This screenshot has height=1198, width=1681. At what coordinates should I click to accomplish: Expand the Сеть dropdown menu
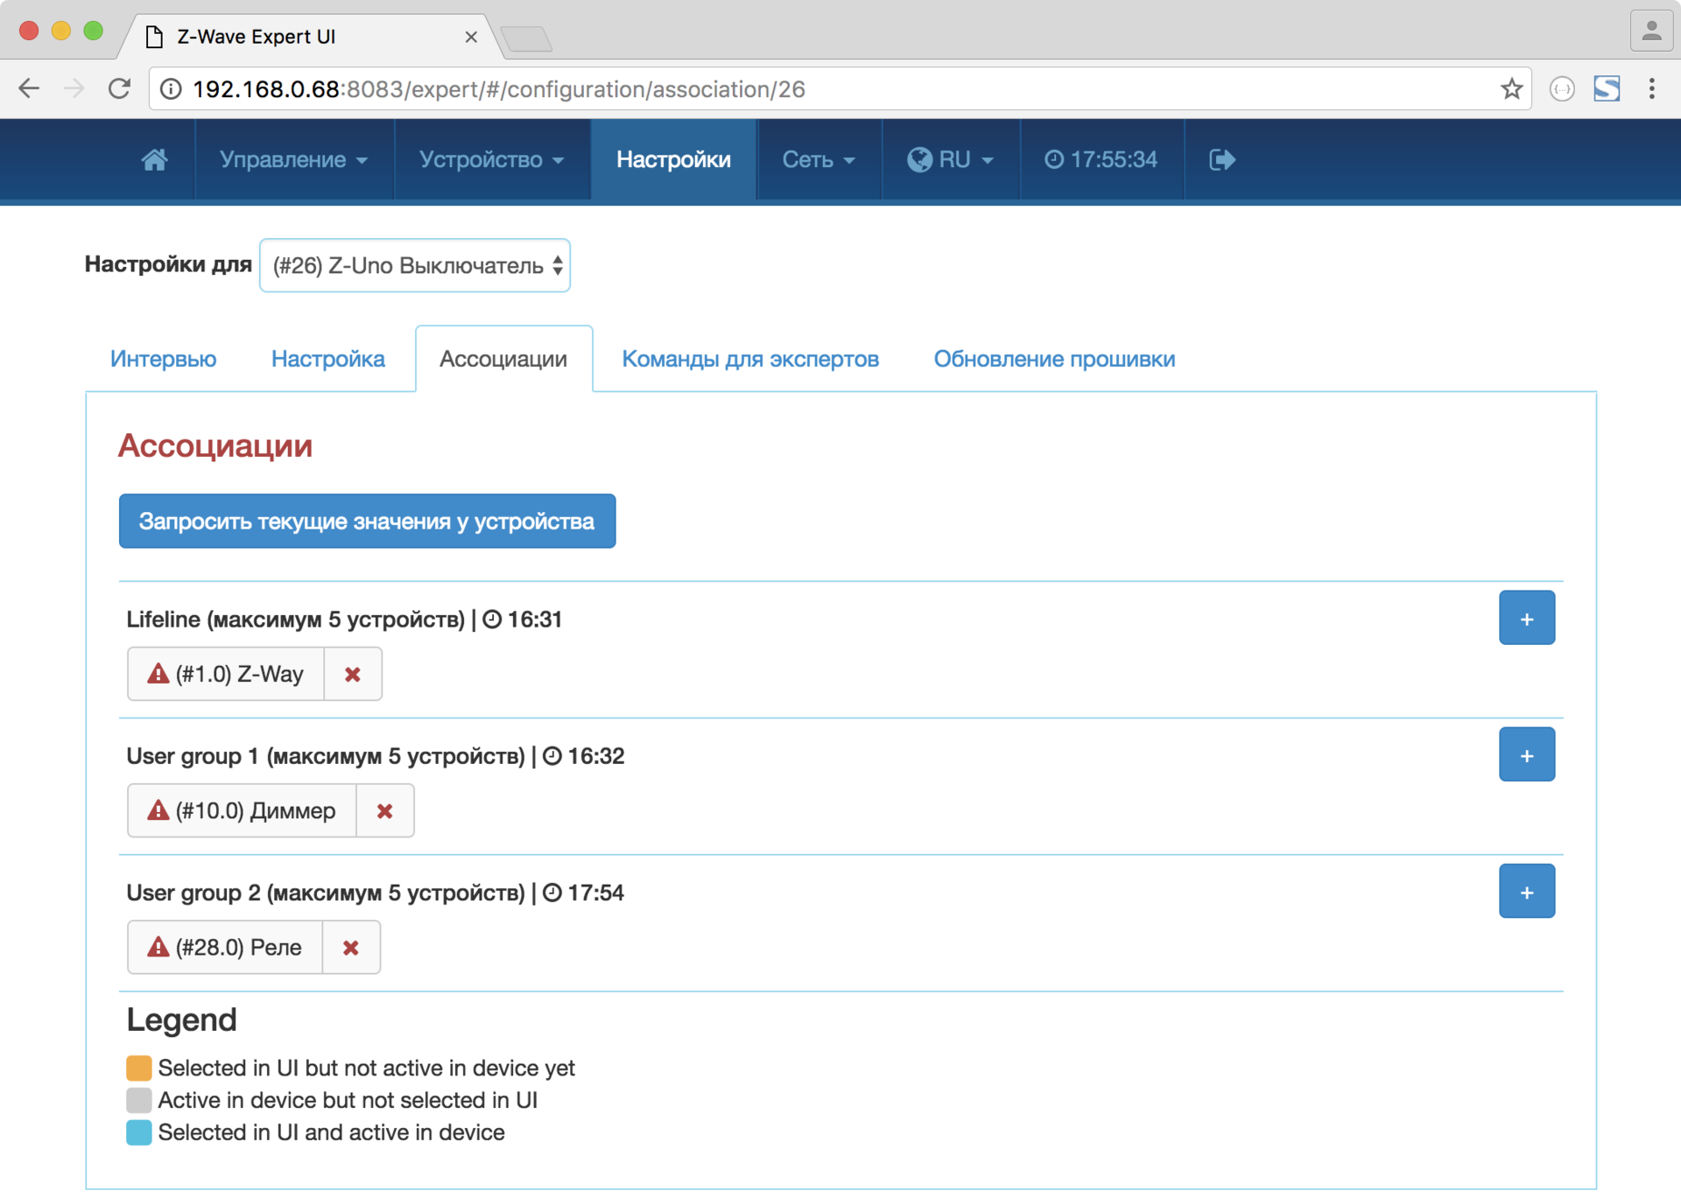pyautogui.click(x=819, y=159)
